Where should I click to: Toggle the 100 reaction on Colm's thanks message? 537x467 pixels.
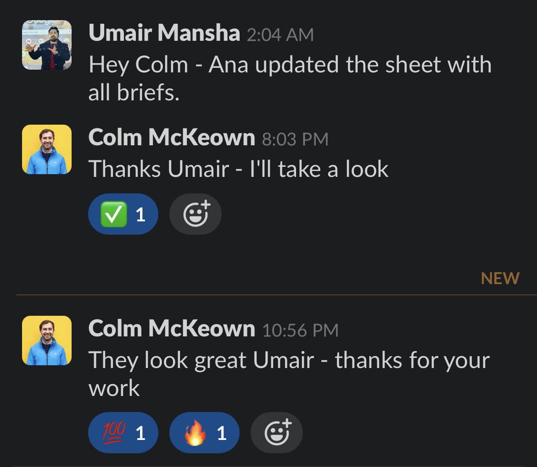123,432
